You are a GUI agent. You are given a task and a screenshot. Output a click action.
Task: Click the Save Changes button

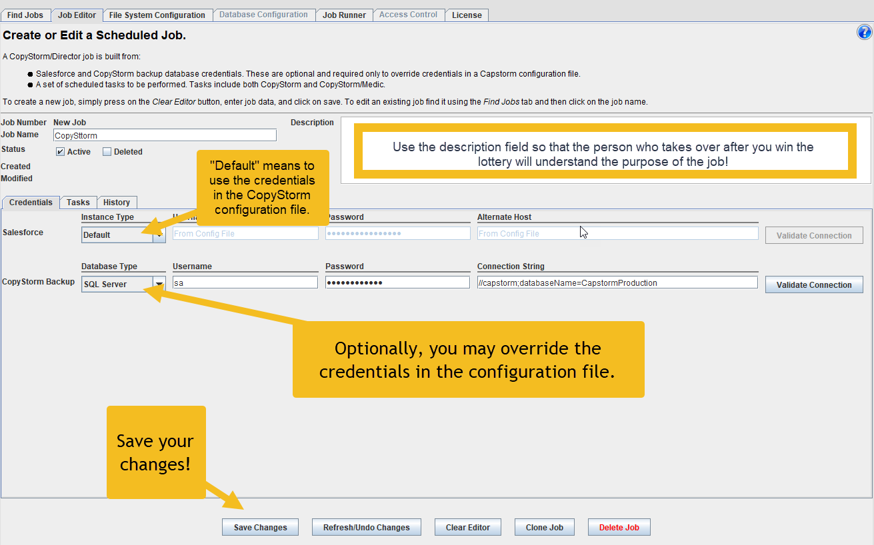tap(260, 527)
